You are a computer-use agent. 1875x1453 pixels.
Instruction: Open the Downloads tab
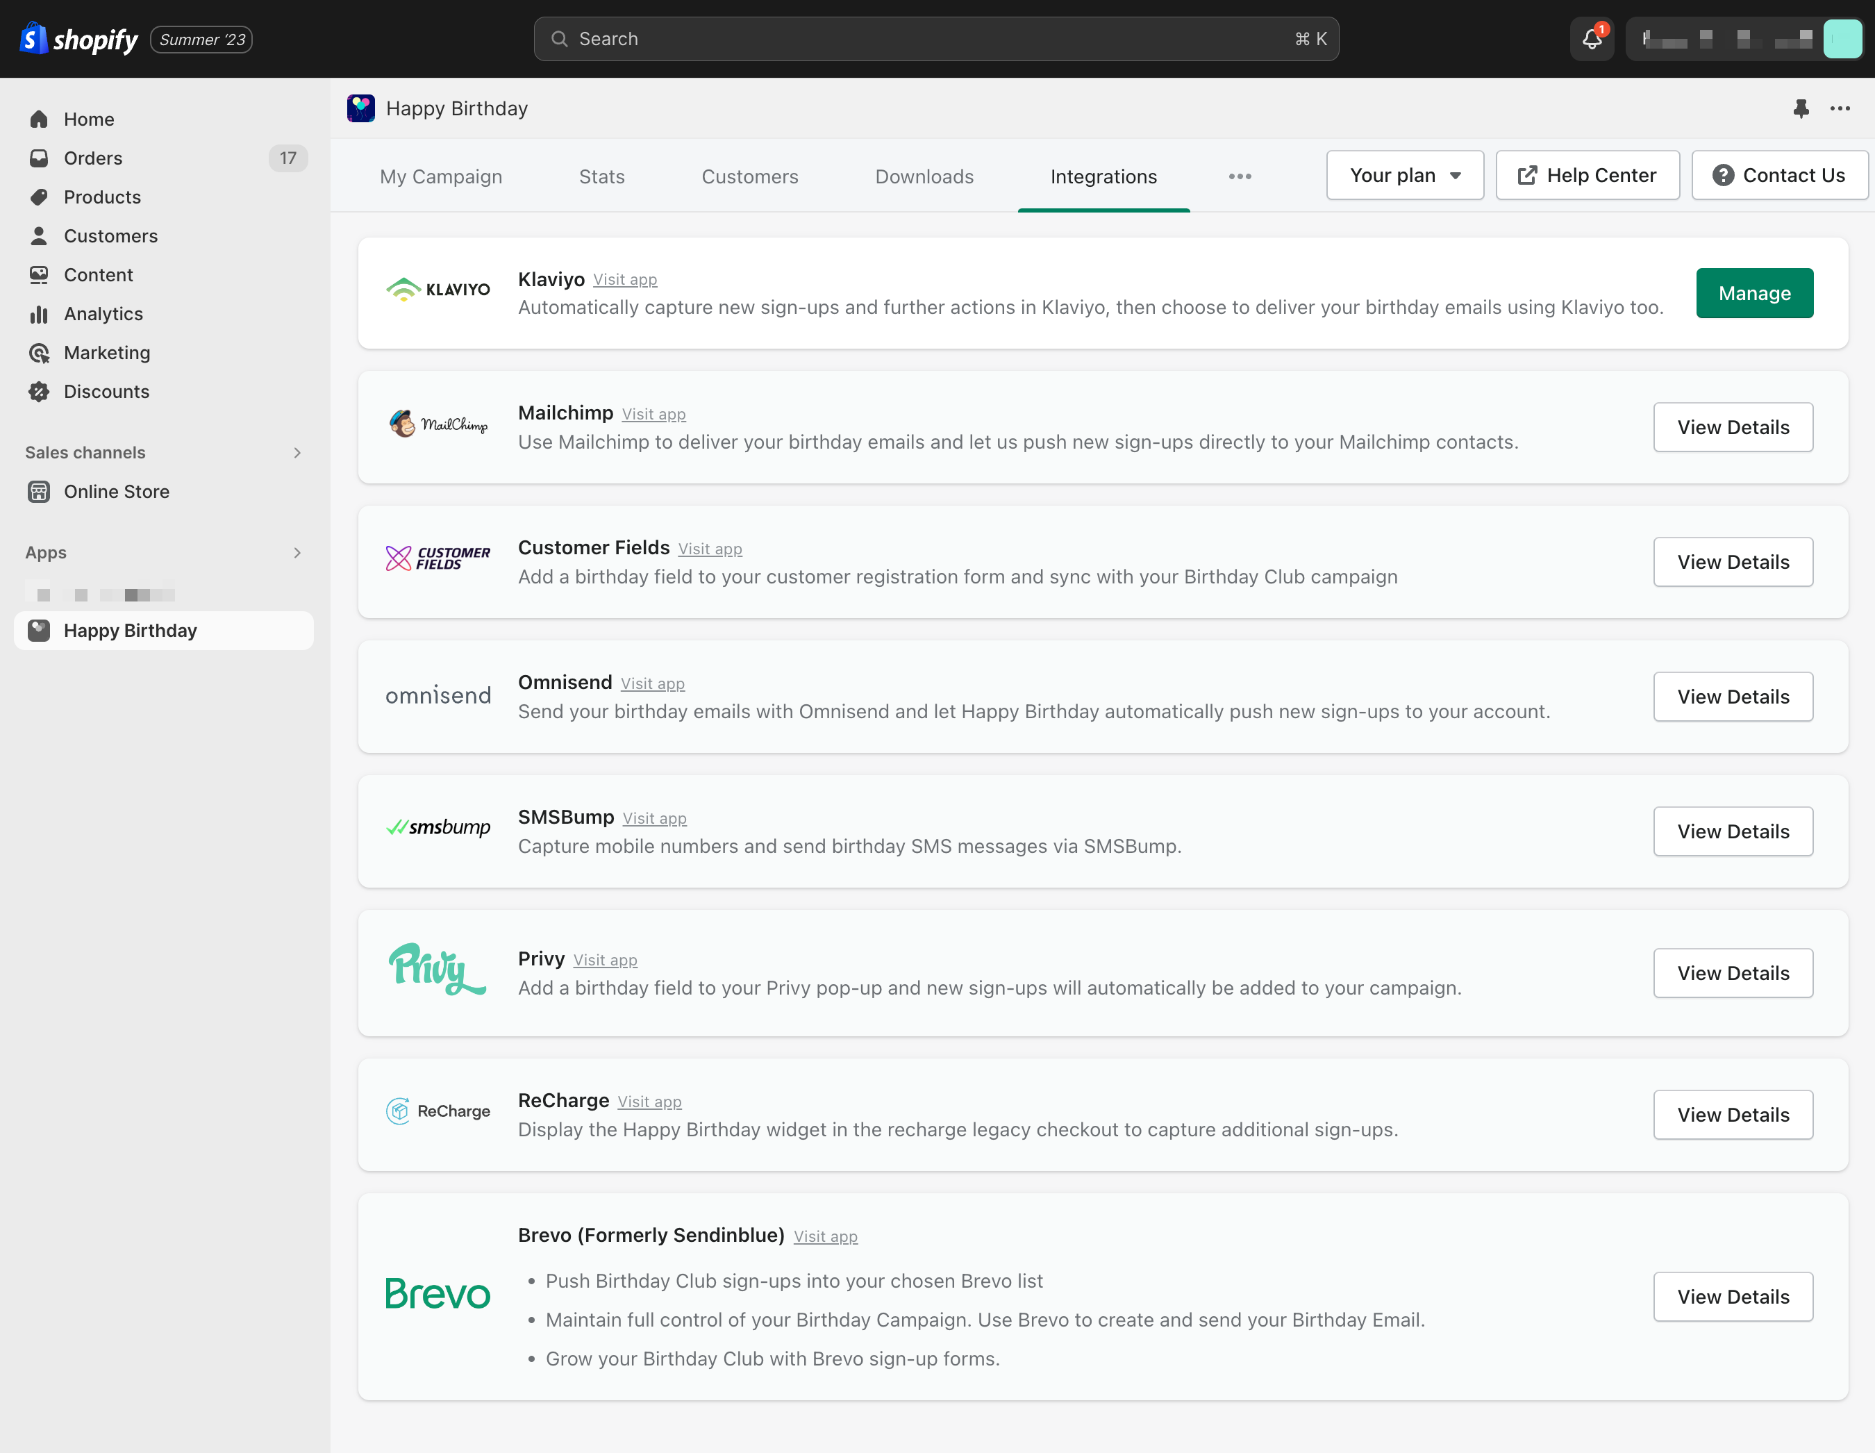click(924, 177)
